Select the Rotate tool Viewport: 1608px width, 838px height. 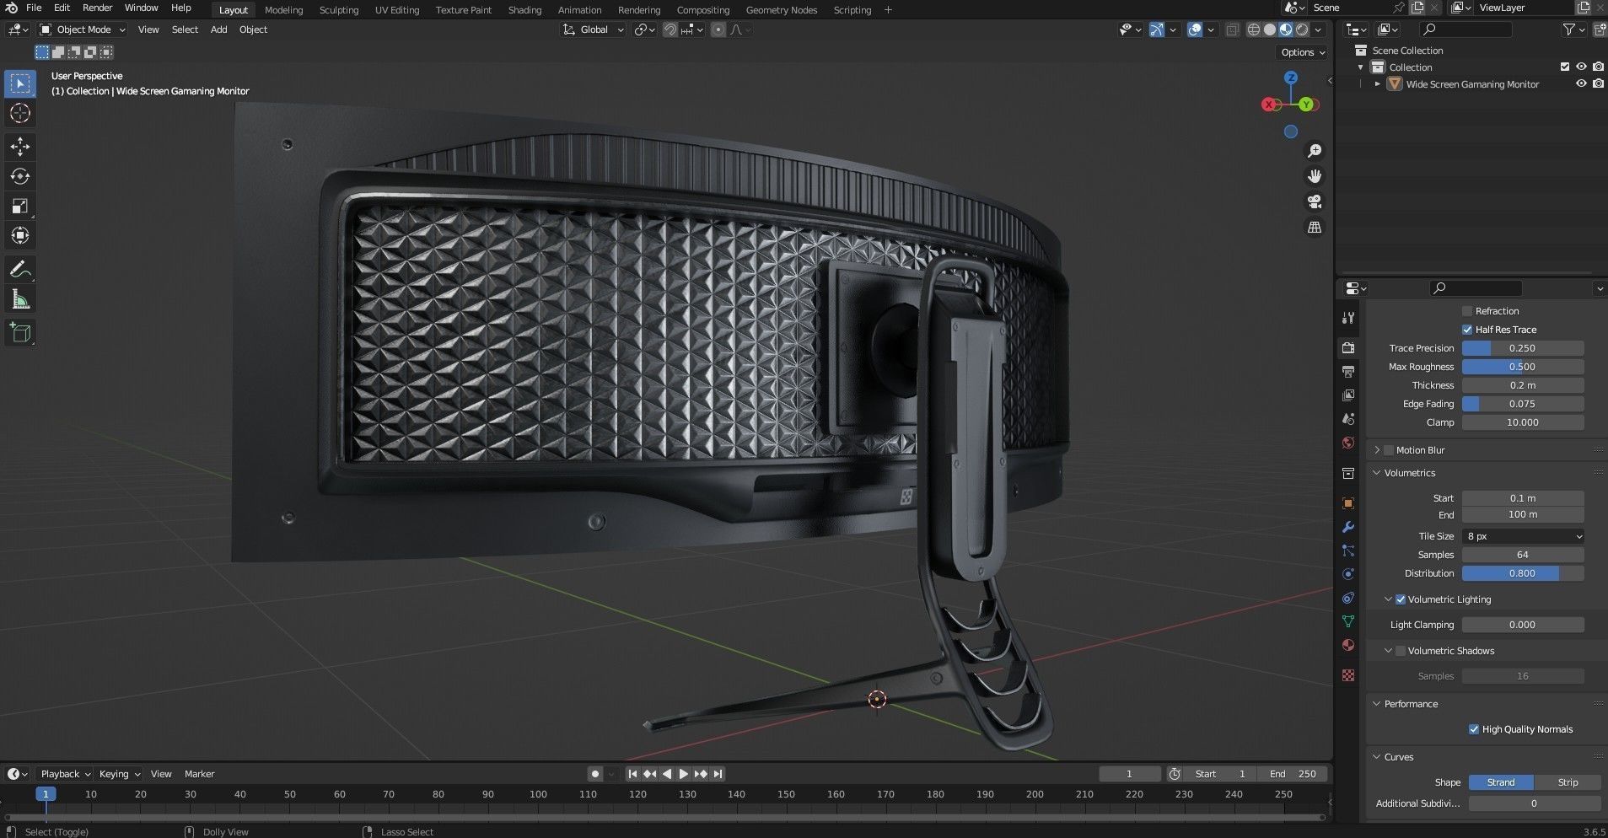20,176
